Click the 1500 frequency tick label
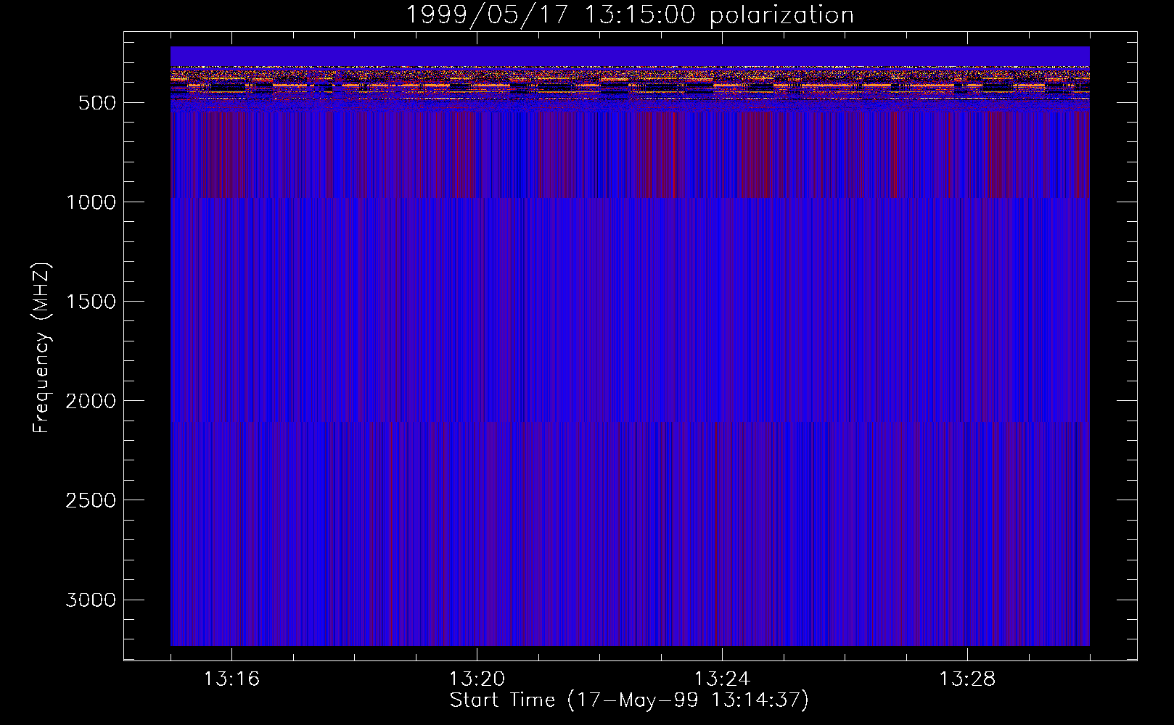 click(91, 302)
